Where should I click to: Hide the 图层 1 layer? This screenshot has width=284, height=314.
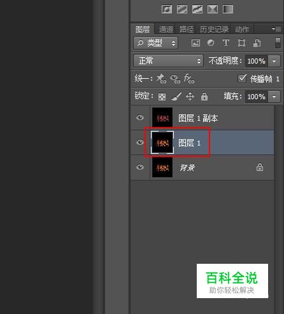coord(140,142)
